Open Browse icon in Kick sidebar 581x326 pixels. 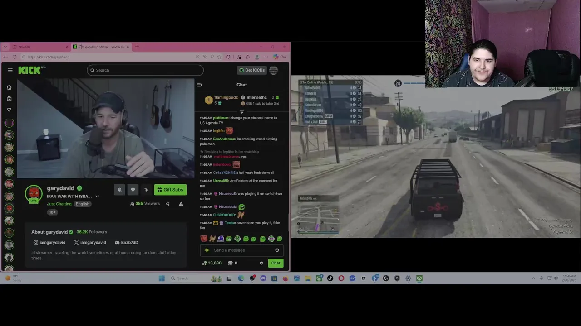(9, 99)
